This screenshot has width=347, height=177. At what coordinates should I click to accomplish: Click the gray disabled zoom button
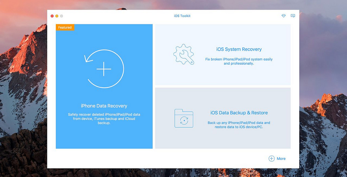point(61,16)
